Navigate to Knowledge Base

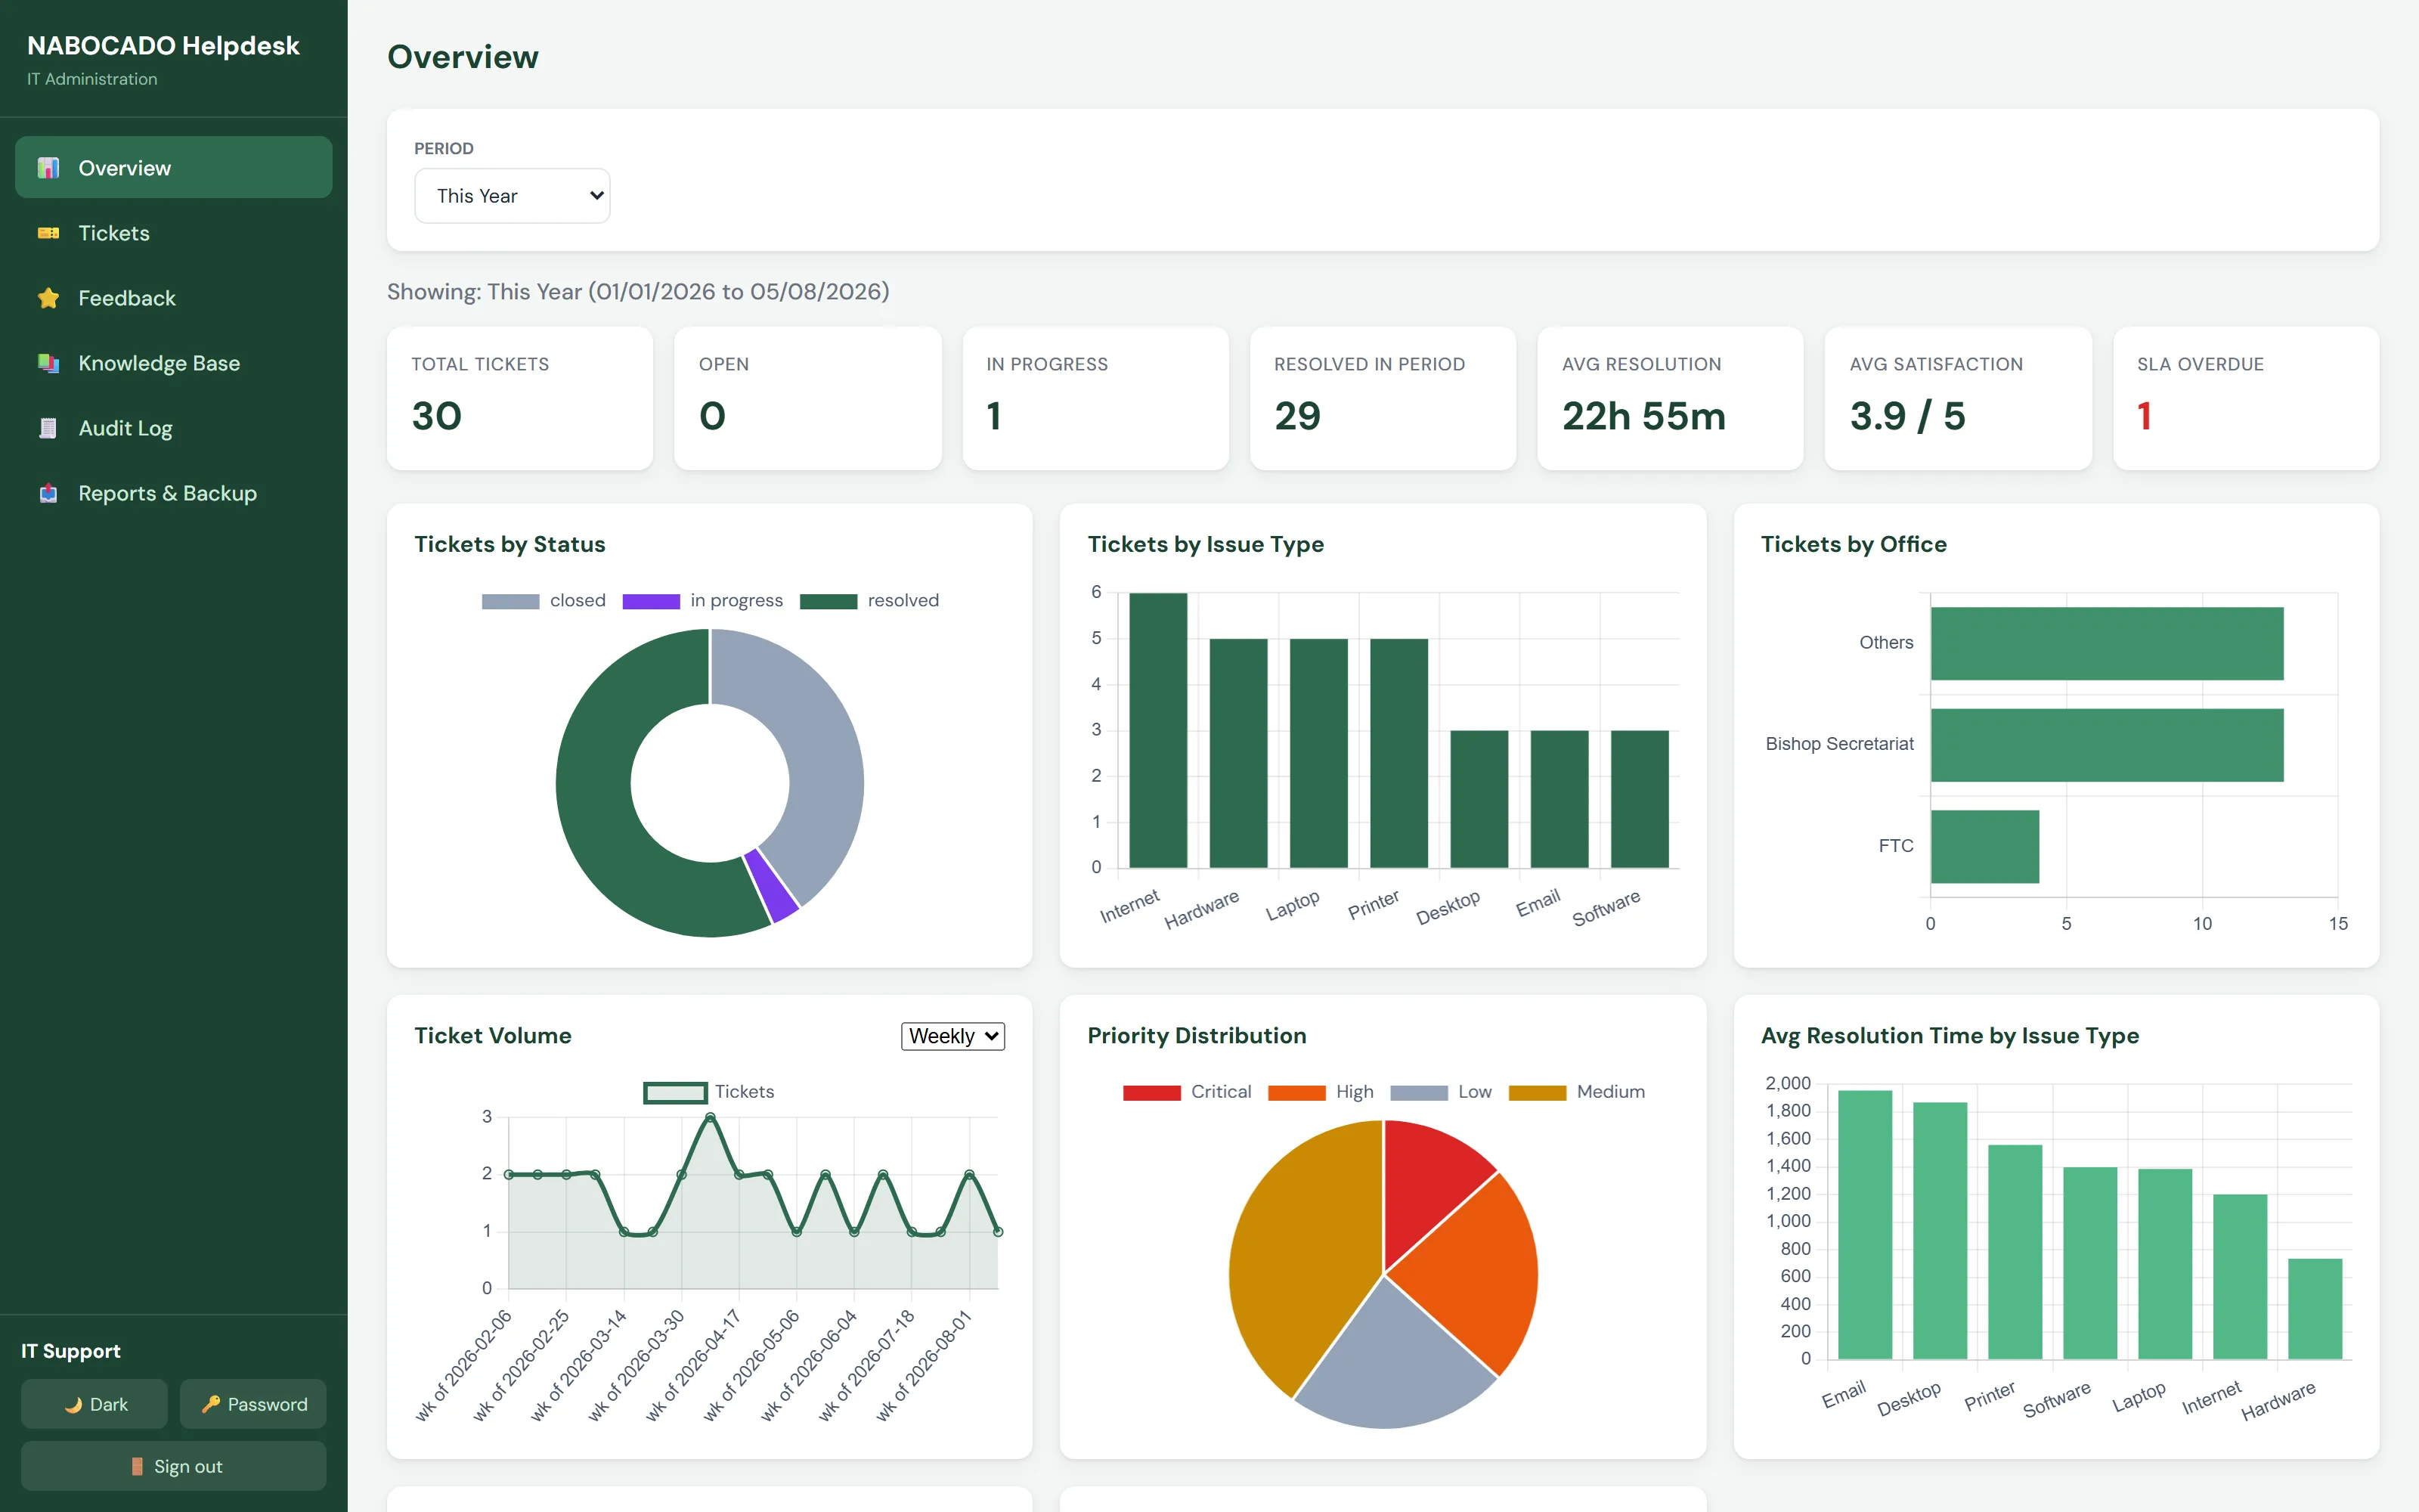[173, 362]
